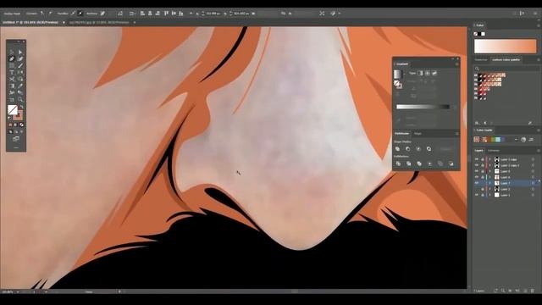Select the Line Segment tool
542x305 pixels.
(x=20, y=66)
